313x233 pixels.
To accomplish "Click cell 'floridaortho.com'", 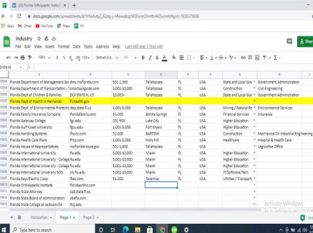I will 90,185.
